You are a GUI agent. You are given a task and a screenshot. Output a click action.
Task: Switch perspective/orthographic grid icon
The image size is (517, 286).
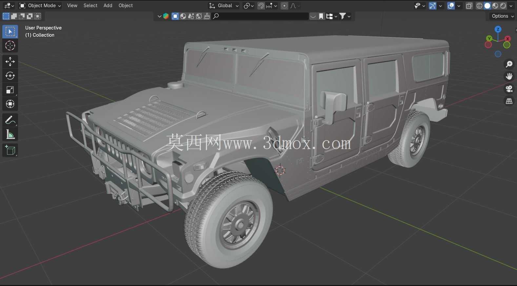pyautogui.click(x=509, y=101)
